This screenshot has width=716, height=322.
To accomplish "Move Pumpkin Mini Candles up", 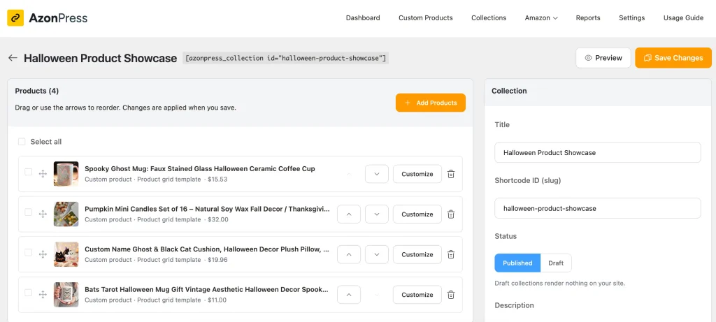I will [349, 214].
